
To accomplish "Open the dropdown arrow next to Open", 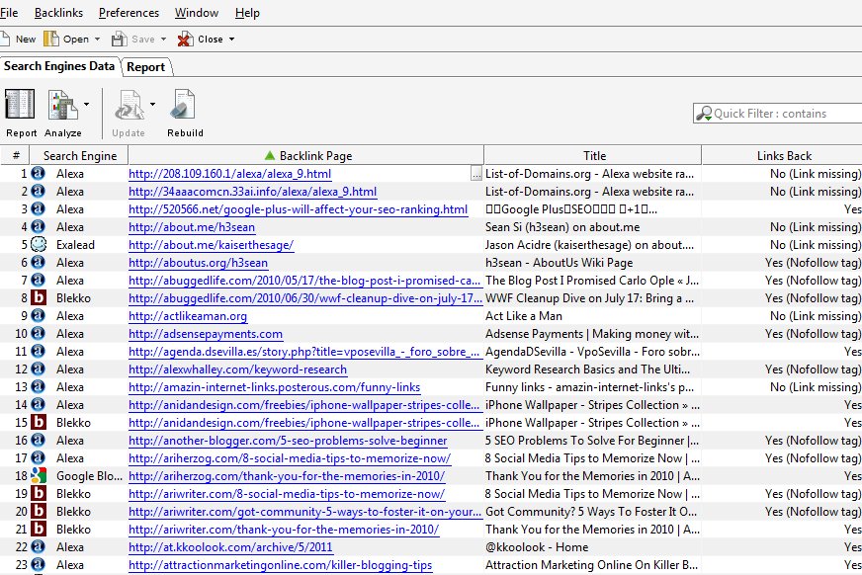I will pos(97,40).
